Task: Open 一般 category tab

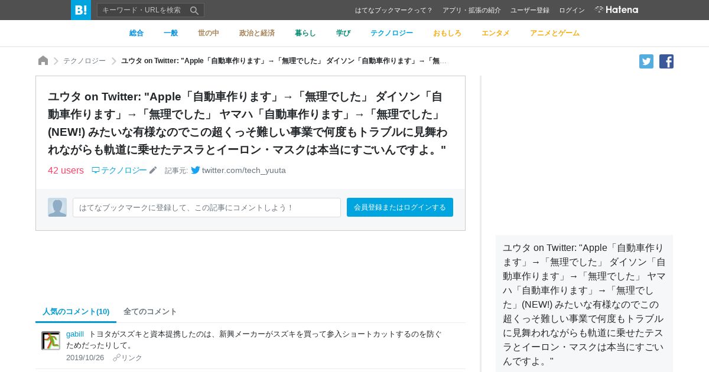Action: tap(171, 33)
